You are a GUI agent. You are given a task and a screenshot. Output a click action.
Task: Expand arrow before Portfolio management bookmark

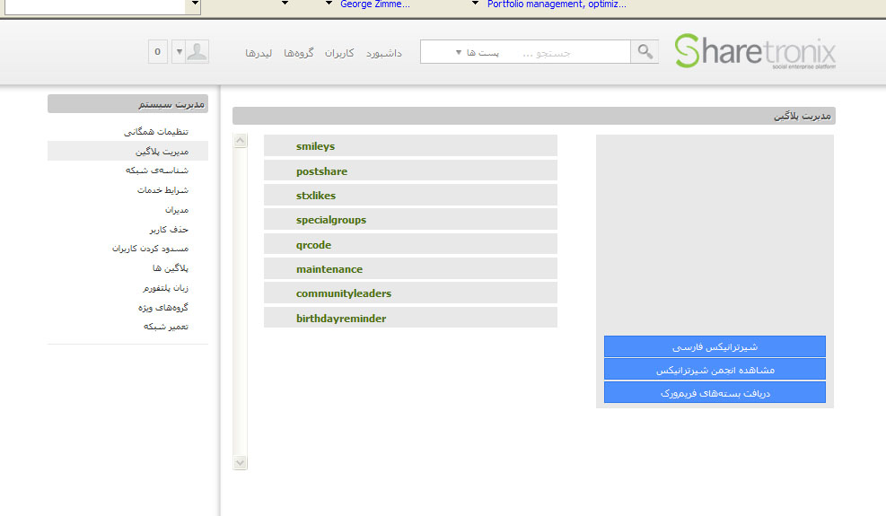pyautogui.click(x=475, y=4)
